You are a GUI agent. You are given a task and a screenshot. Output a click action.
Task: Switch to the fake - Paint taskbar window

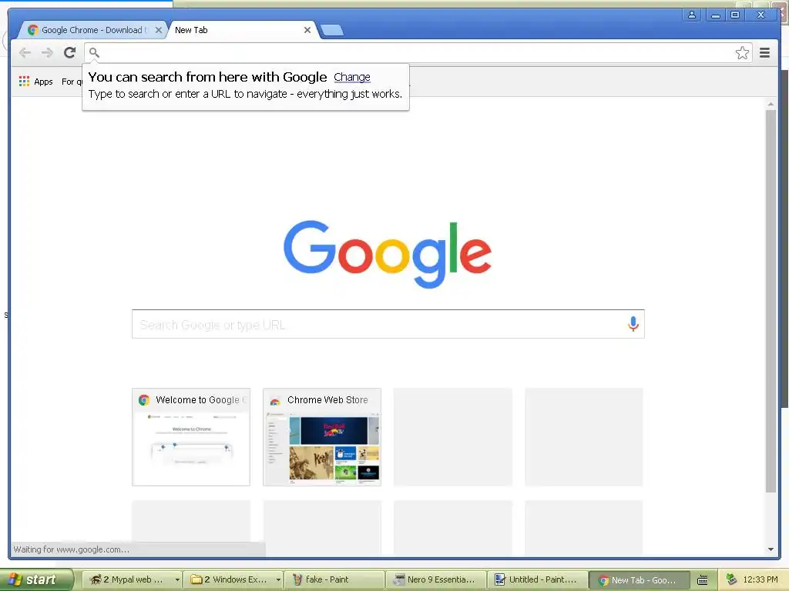(334, 579)
